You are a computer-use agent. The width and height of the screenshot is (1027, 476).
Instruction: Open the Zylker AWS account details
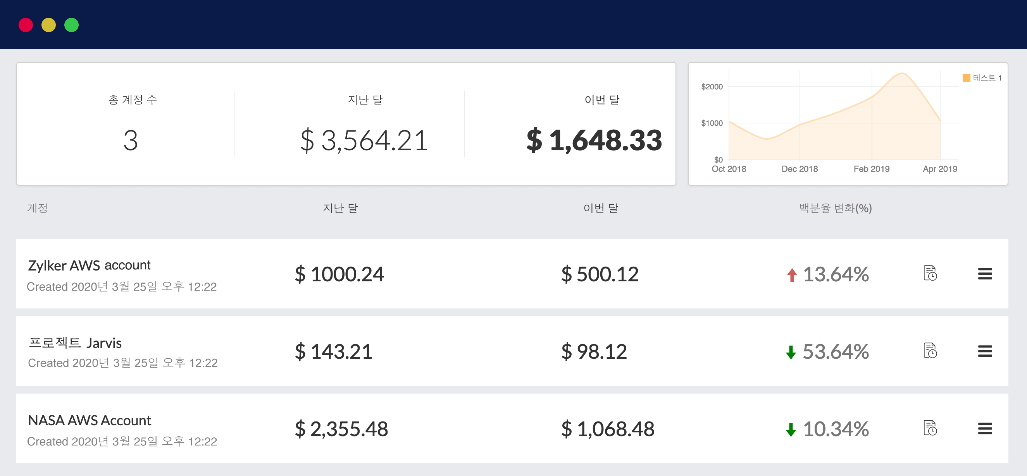click(x=89, y=265)
